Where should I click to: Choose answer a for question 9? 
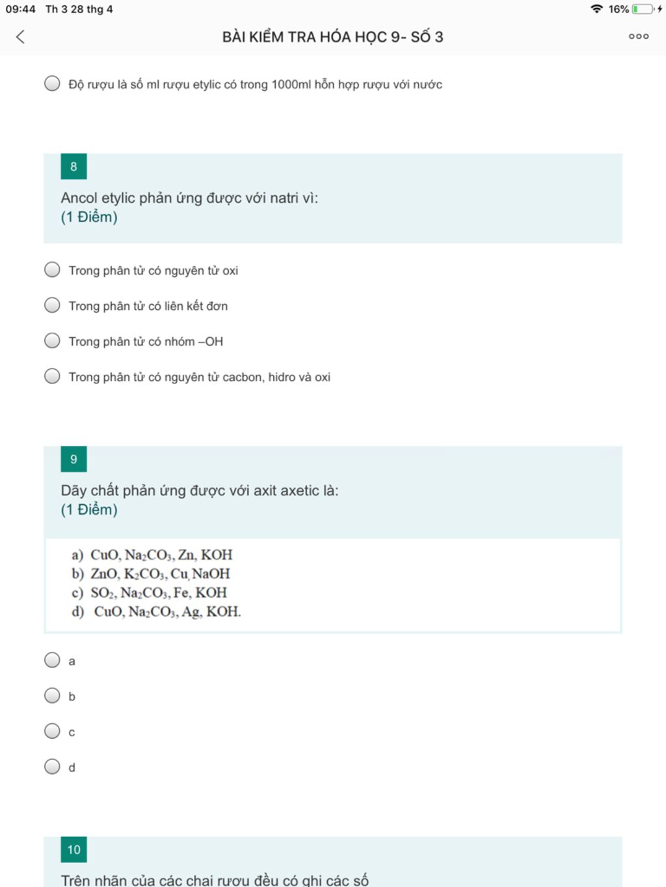[52, 660]
